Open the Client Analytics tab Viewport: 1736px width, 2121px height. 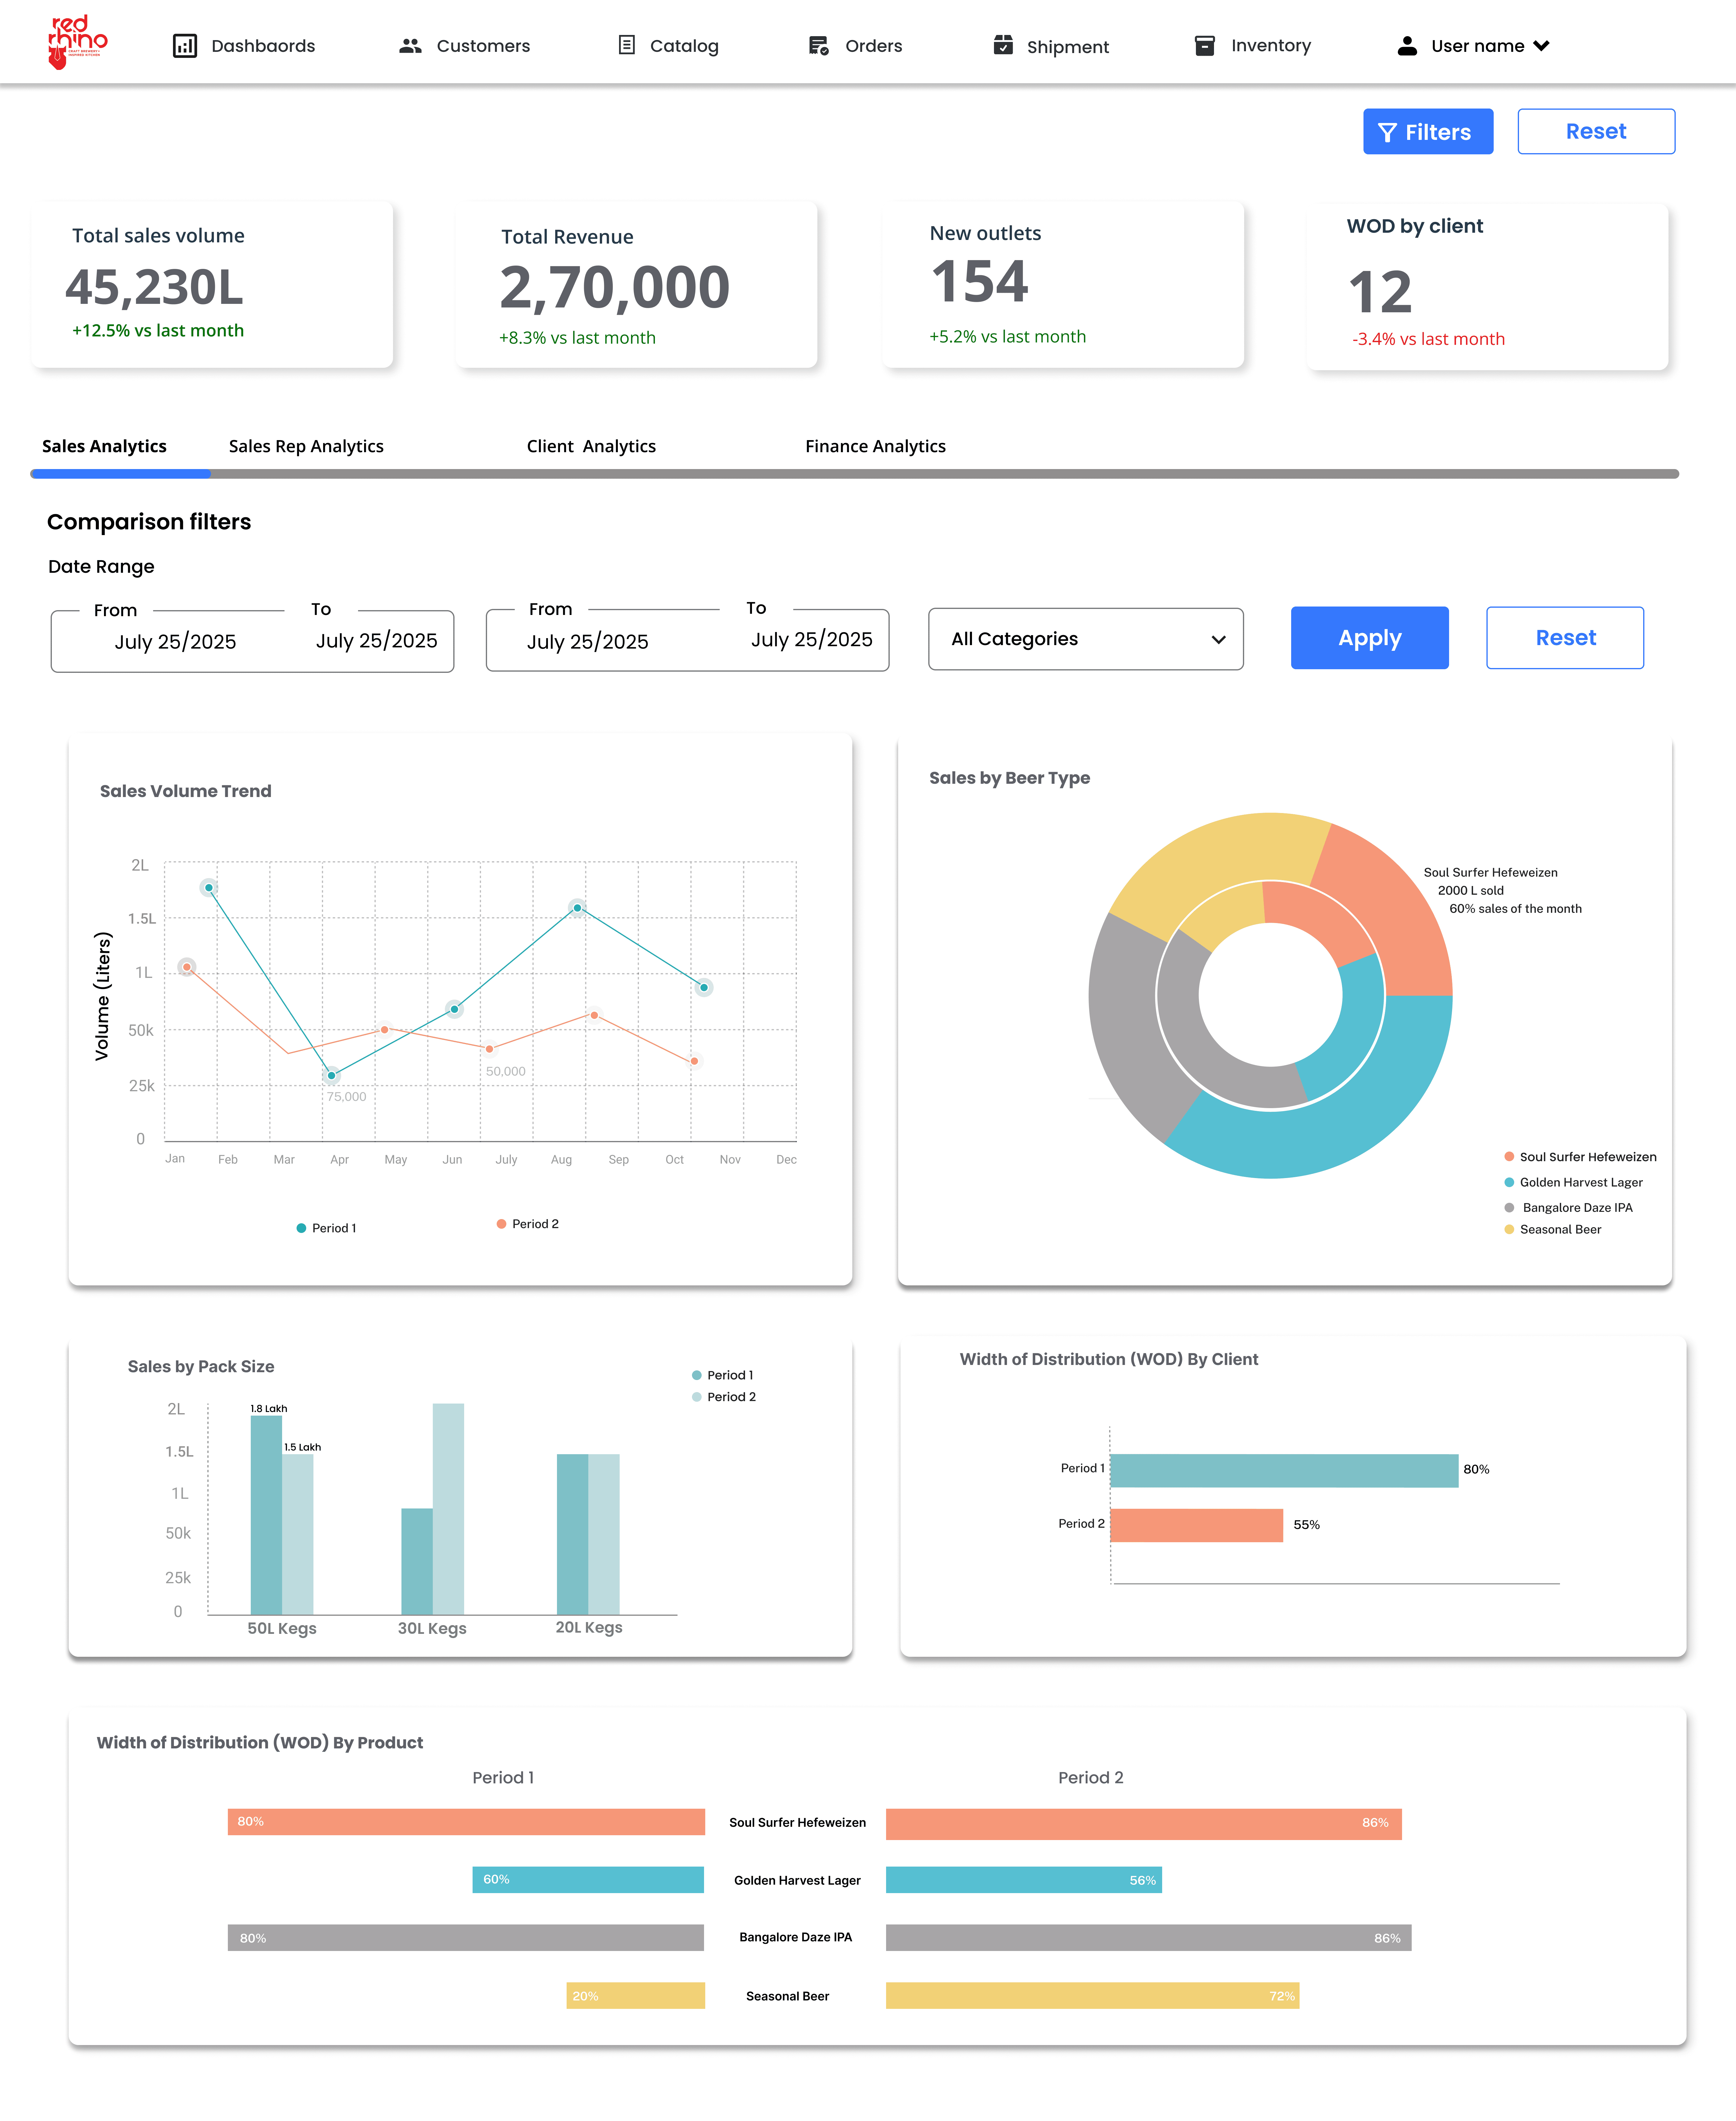(591, 447)
